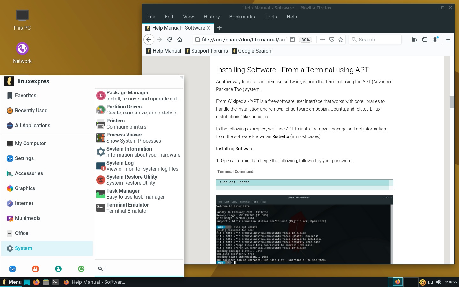
Task: Click the Menu button on taskbar
Action: tap(12, 282)
